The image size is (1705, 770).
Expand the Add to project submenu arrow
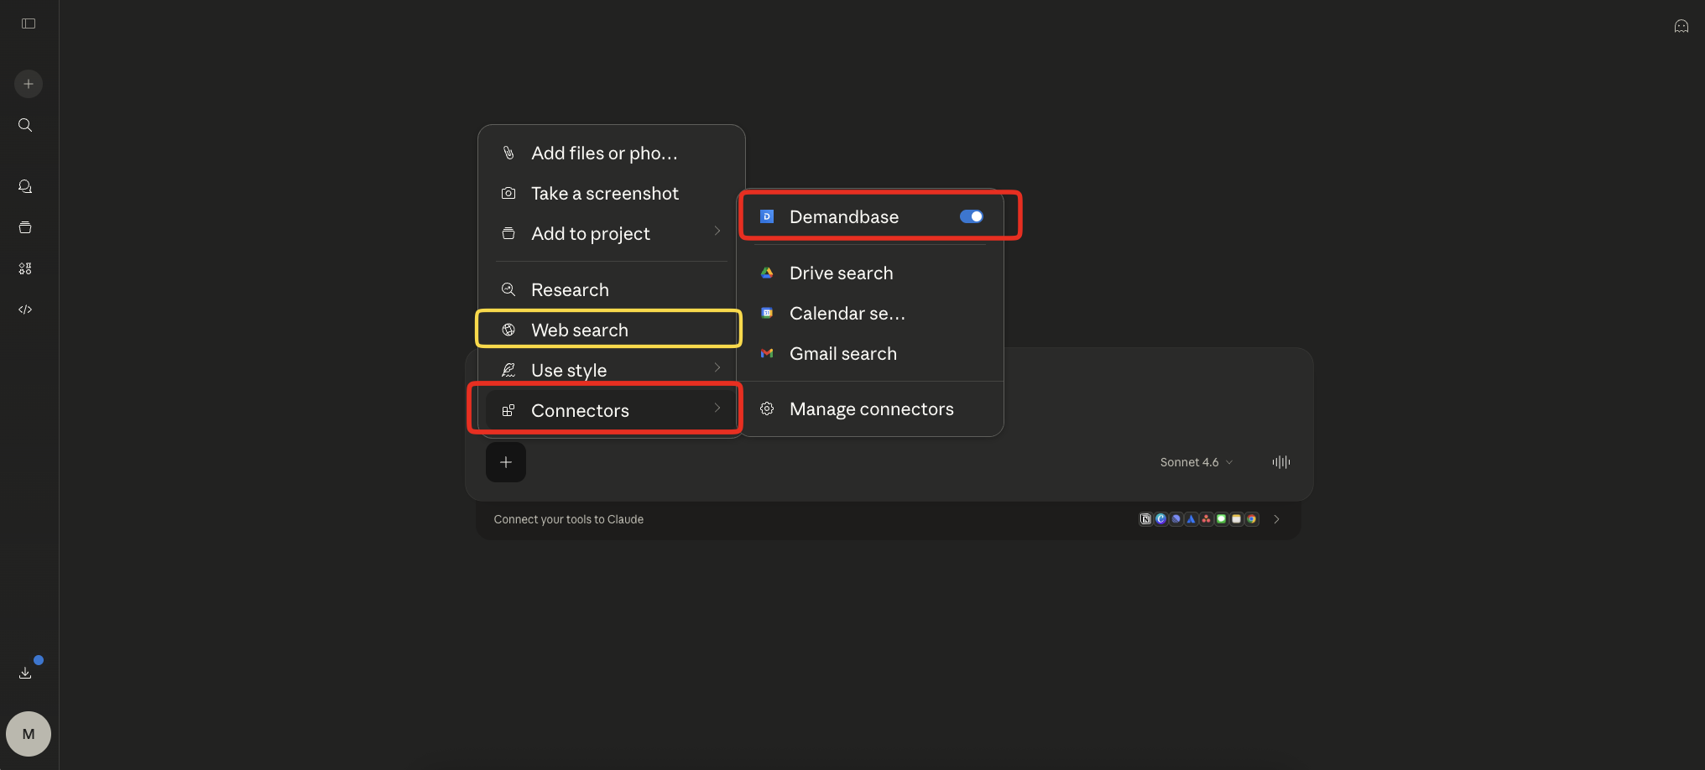coord(717,231)
